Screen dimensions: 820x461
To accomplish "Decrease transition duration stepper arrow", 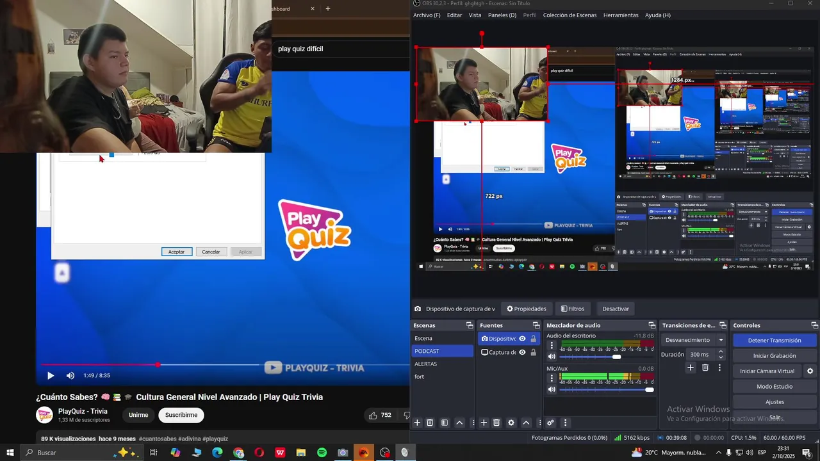I will (x=721, y=357).
